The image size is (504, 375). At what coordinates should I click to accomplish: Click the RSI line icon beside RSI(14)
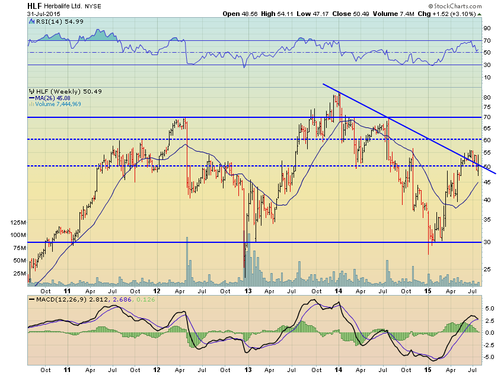pyautogui.click(x=31, y=21)
